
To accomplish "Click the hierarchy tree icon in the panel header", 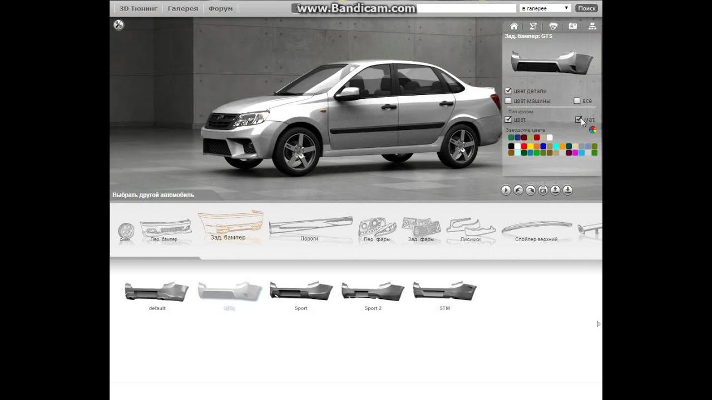I will tap(592, 26).
